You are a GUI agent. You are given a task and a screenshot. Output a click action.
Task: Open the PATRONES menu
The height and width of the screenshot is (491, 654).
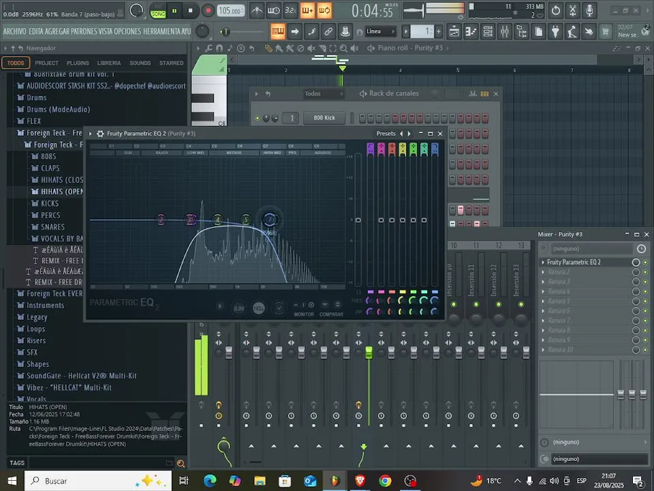pyautogui.click(x=86, y=31)
